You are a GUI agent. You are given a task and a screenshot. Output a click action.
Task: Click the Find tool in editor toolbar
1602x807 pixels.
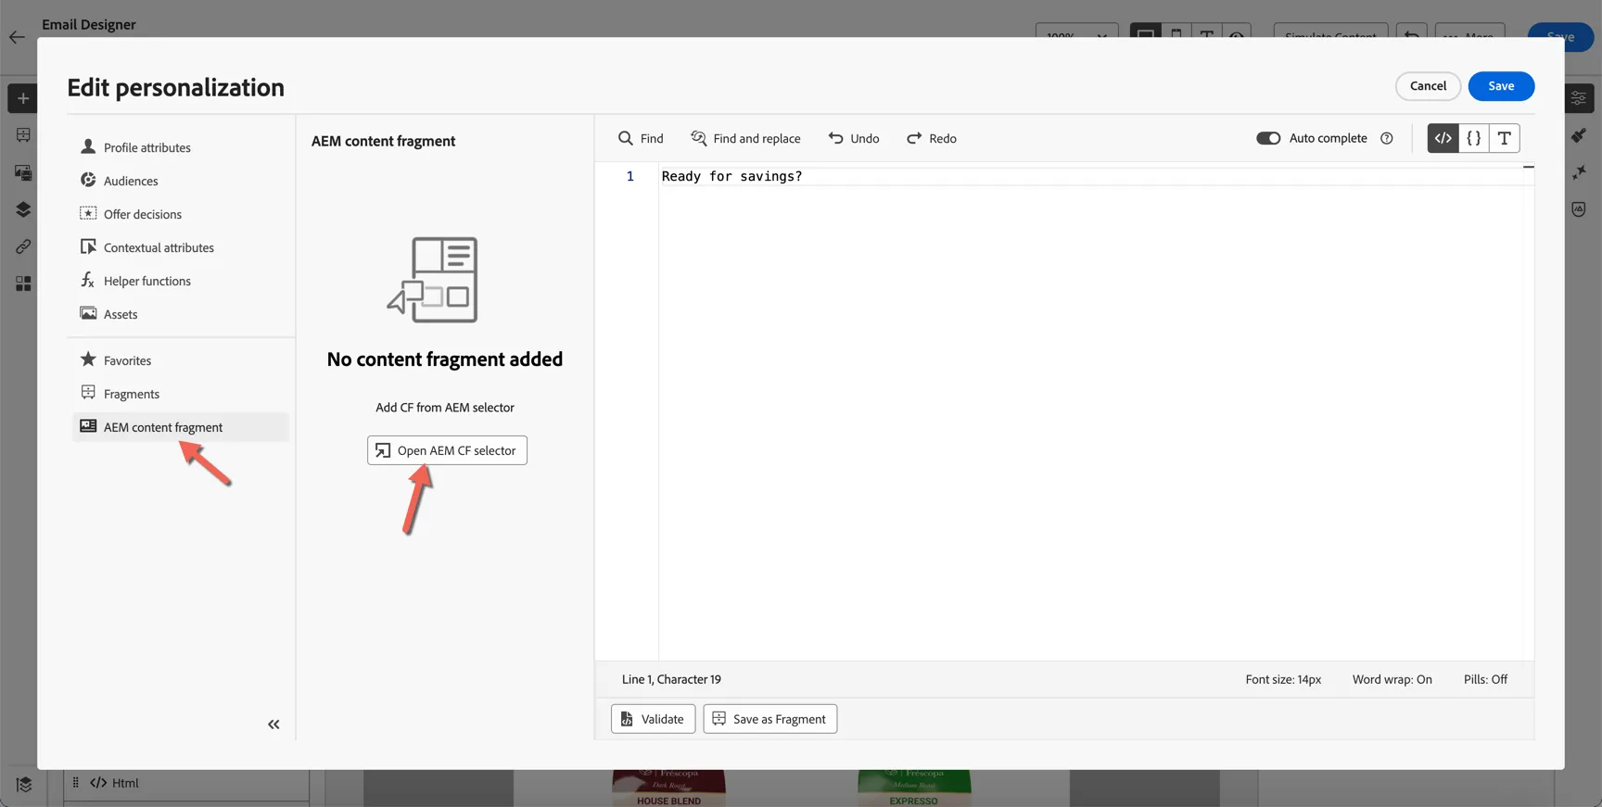641,138
